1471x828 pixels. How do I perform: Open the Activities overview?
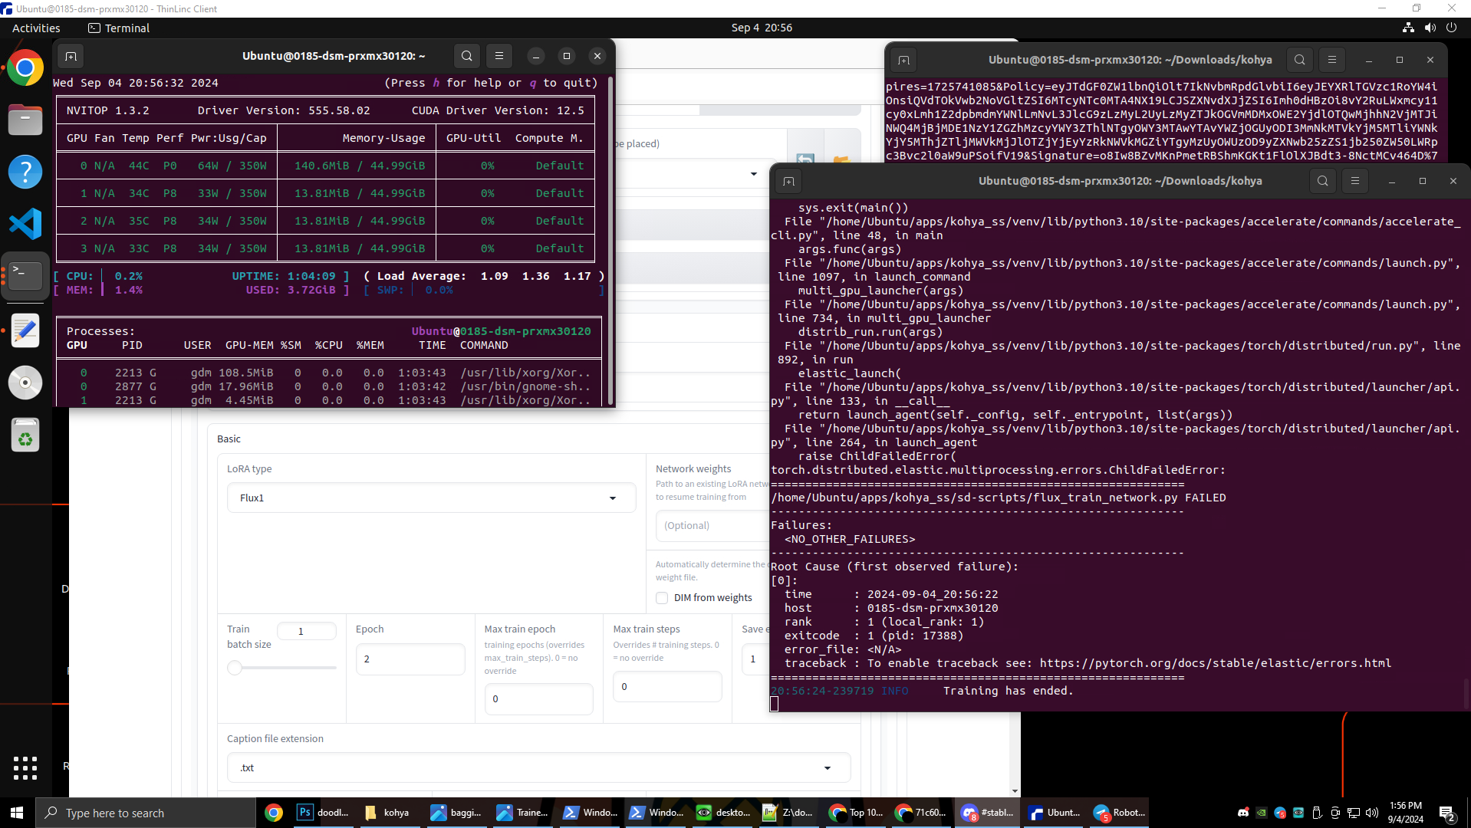pos(36,28)
